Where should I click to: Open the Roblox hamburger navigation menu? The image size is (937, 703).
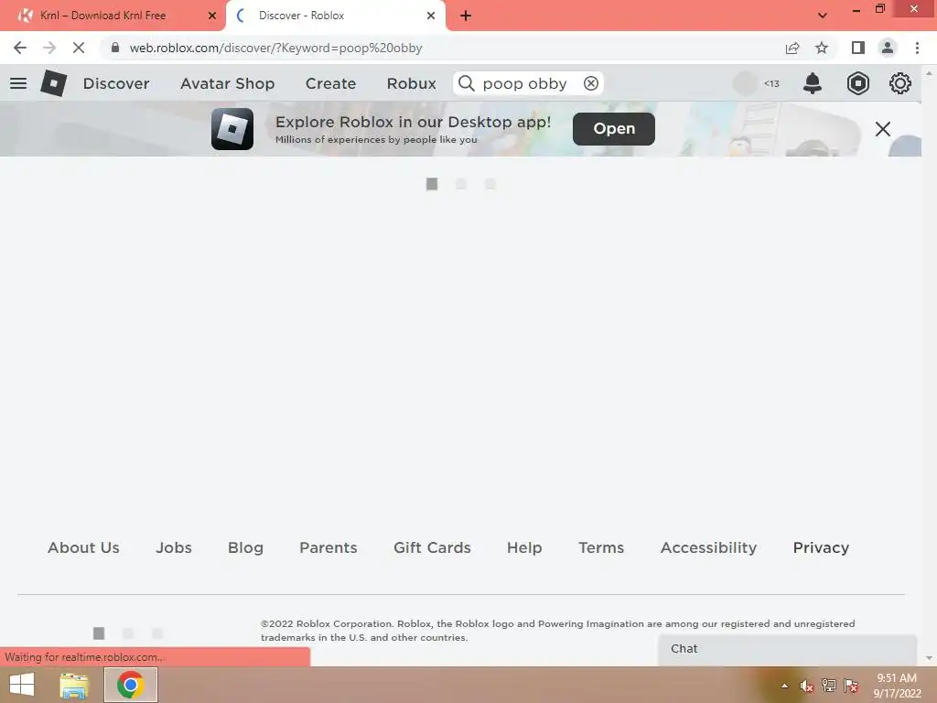(x=18, y=83)
